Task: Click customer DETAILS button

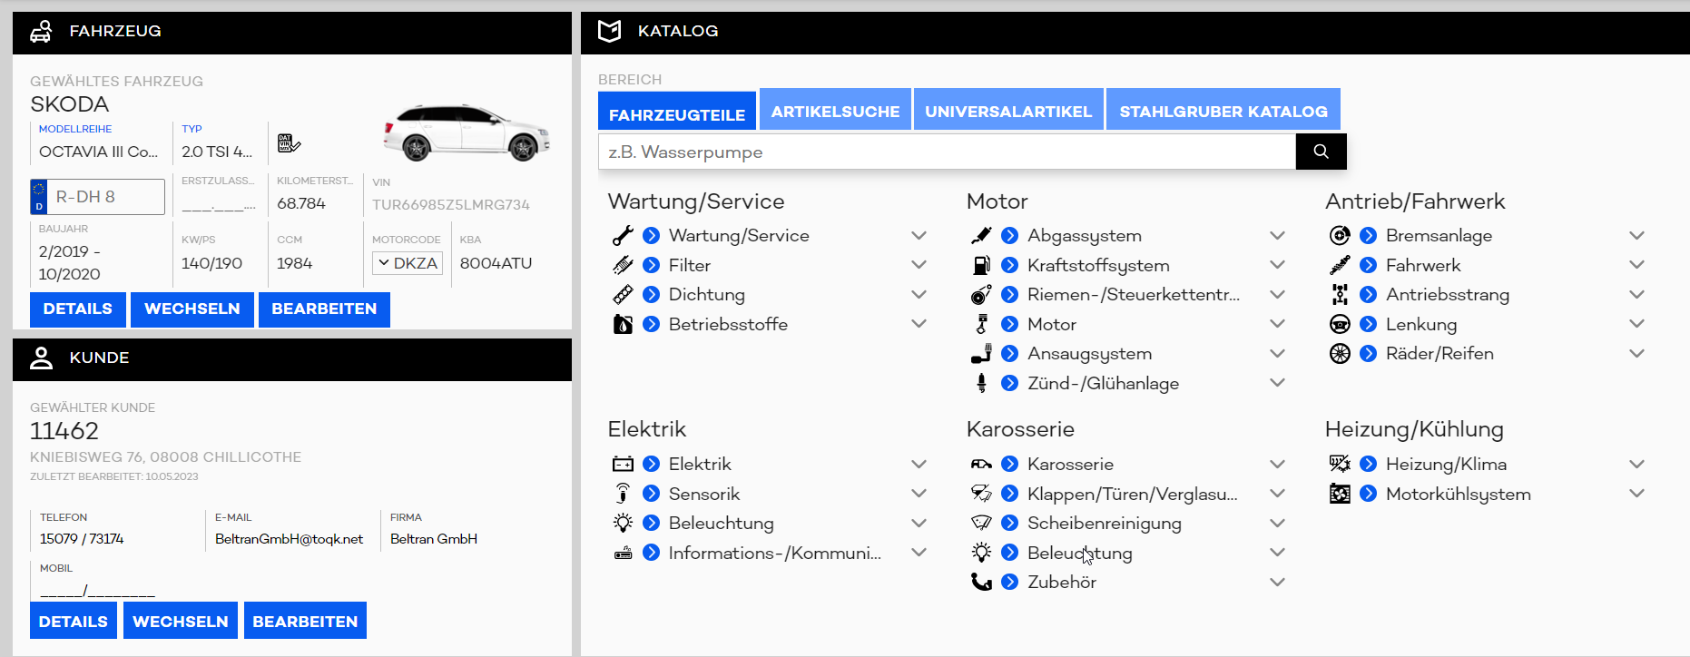Action: [74, 621]
